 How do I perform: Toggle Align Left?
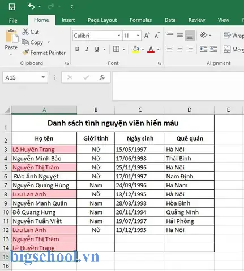pyautogui.click(x=170, y=49)
